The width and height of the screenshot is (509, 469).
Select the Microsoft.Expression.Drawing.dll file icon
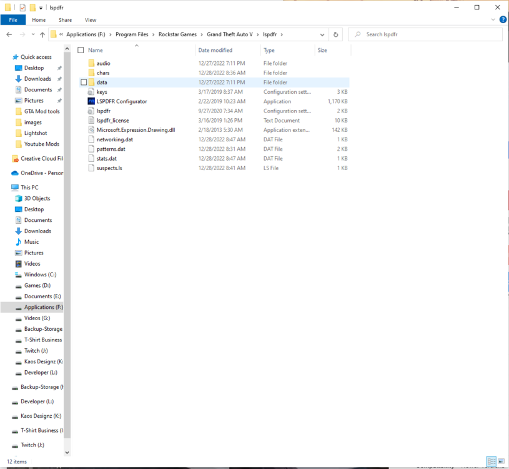pyautogui.click(x=91, y=130)
